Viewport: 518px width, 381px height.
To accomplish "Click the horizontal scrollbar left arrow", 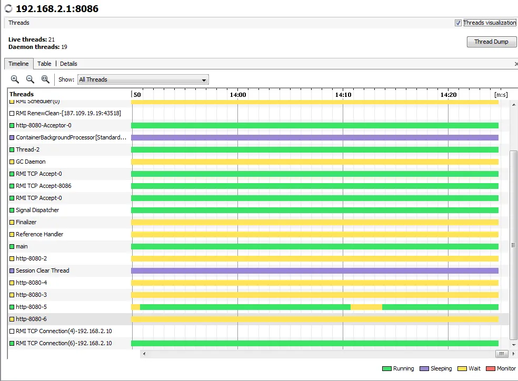I will (x=144, y=354).
